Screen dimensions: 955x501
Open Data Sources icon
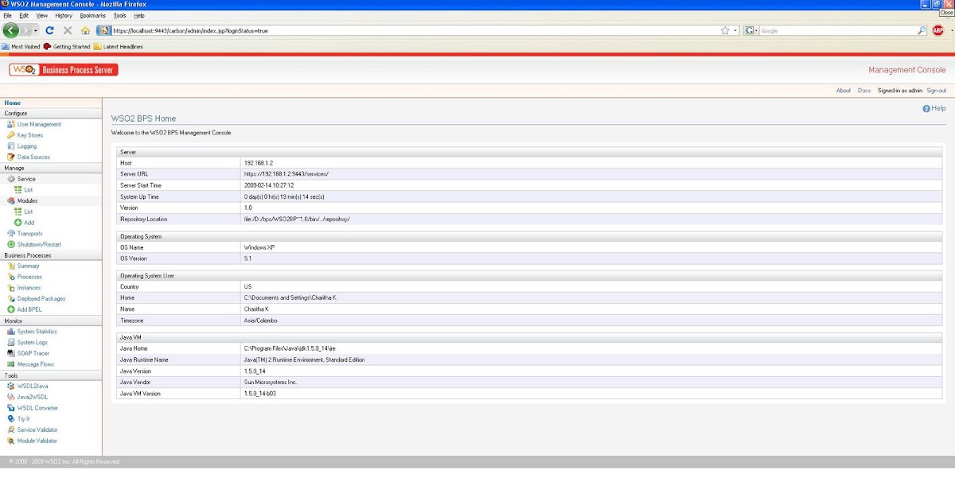10,157
